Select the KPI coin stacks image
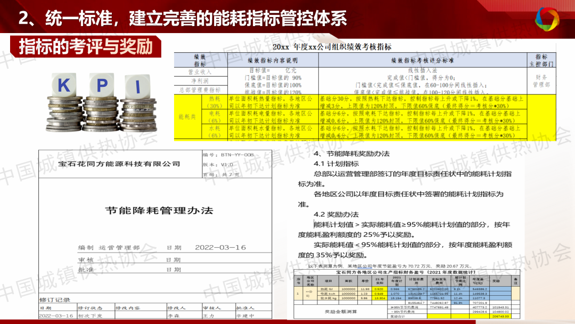Viewport: 575px width, 324px height. 101,101
